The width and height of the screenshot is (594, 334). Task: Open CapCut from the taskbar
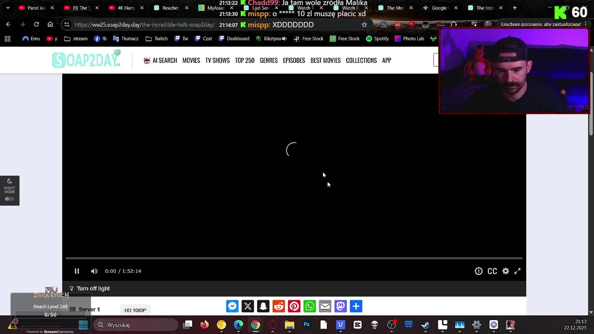click(357, 325)
